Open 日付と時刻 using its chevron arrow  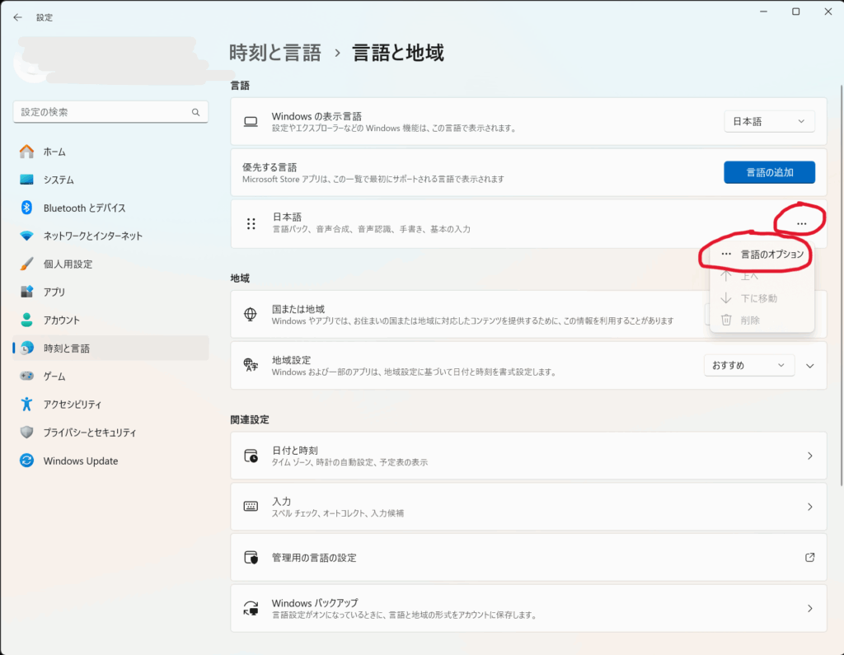pos(809,456)
